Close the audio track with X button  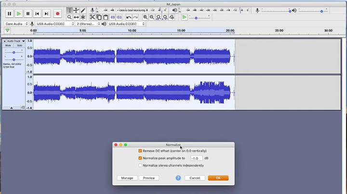click(4, 41)
